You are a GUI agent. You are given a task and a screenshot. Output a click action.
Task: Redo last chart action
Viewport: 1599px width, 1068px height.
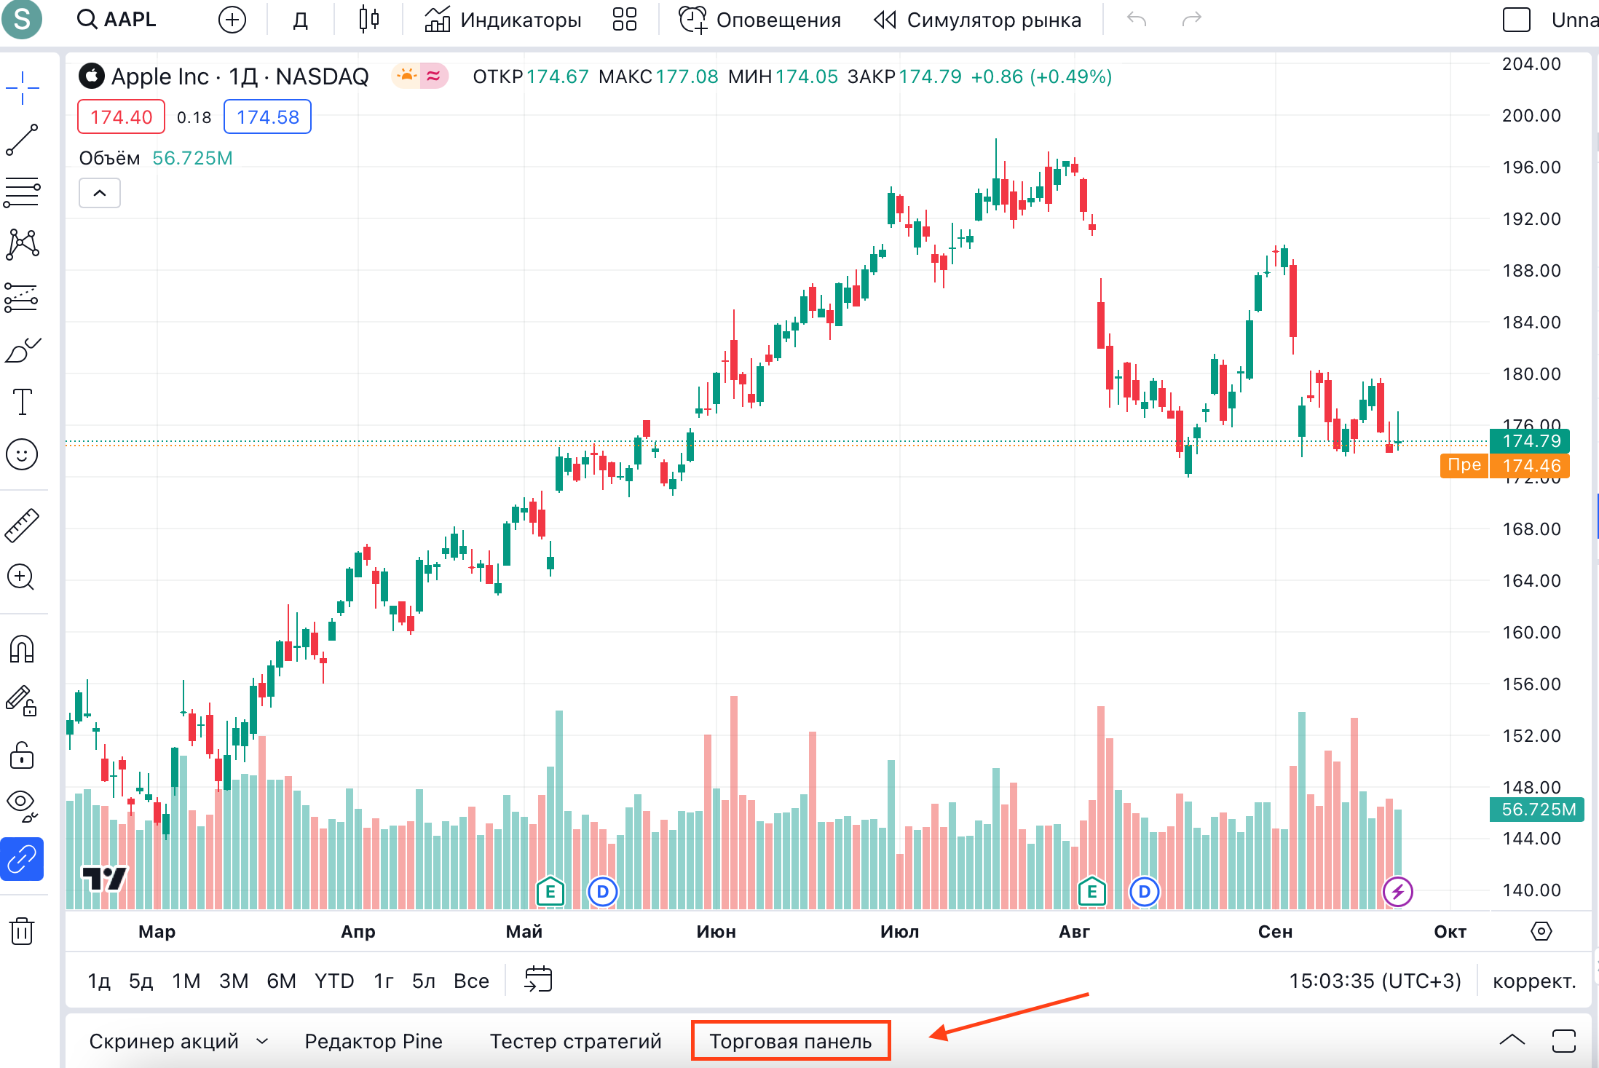point(1191,20)
